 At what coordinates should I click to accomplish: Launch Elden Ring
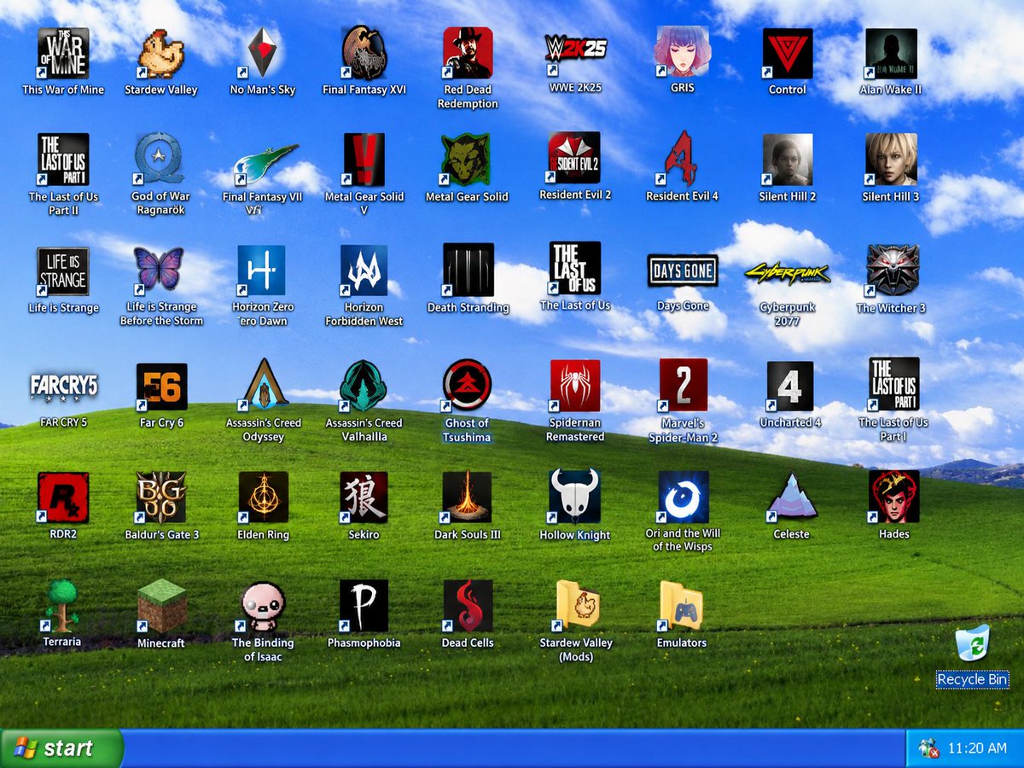point(264,497)
